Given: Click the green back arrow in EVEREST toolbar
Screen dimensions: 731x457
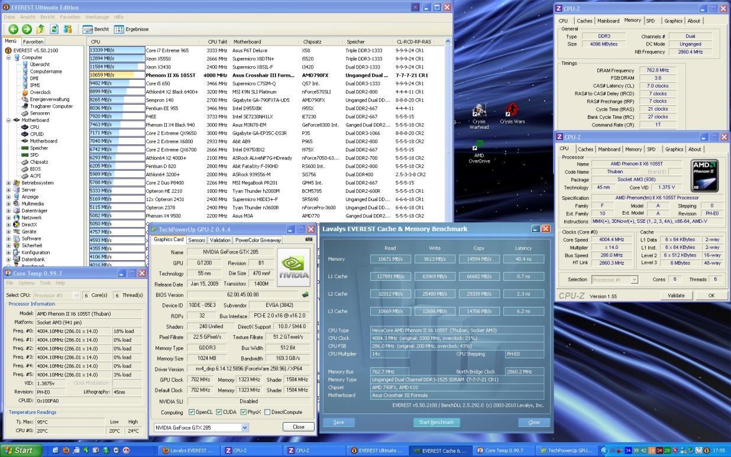Looking at the screenshot, I should 13,29.
